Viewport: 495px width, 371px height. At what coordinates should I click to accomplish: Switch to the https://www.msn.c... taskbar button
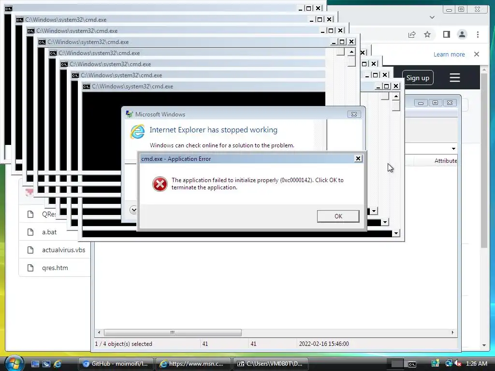tap(193, 364)
